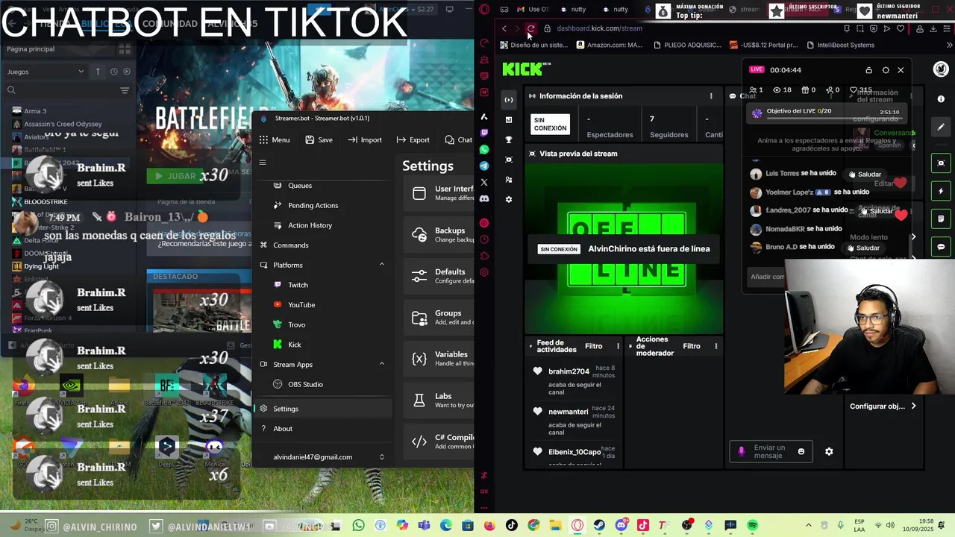Click Save in Streamer.bot toolbar

click(x=319, y=139)
